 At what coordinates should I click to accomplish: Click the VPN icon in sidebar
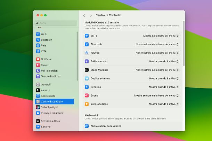point(38,51)
